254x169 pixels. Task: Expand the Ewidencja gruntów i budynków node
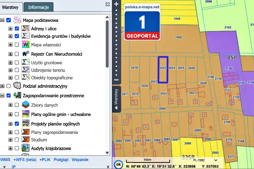tap(10, 36)
